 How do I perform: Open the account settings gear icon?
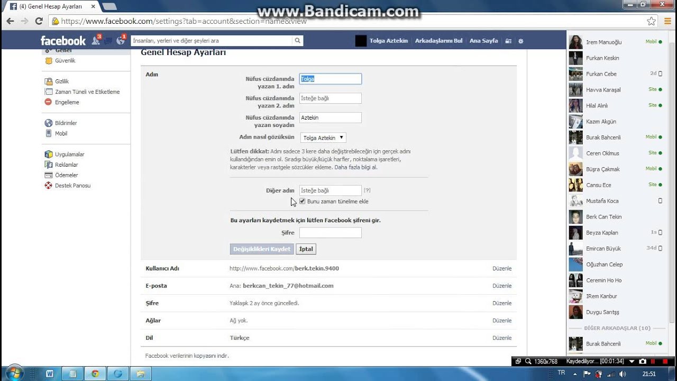521,41
